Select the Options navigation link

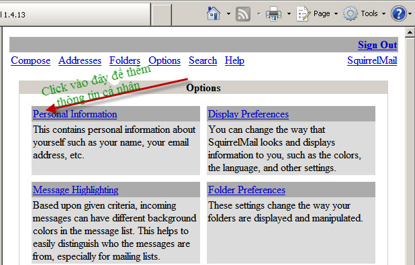click(165, 60)
